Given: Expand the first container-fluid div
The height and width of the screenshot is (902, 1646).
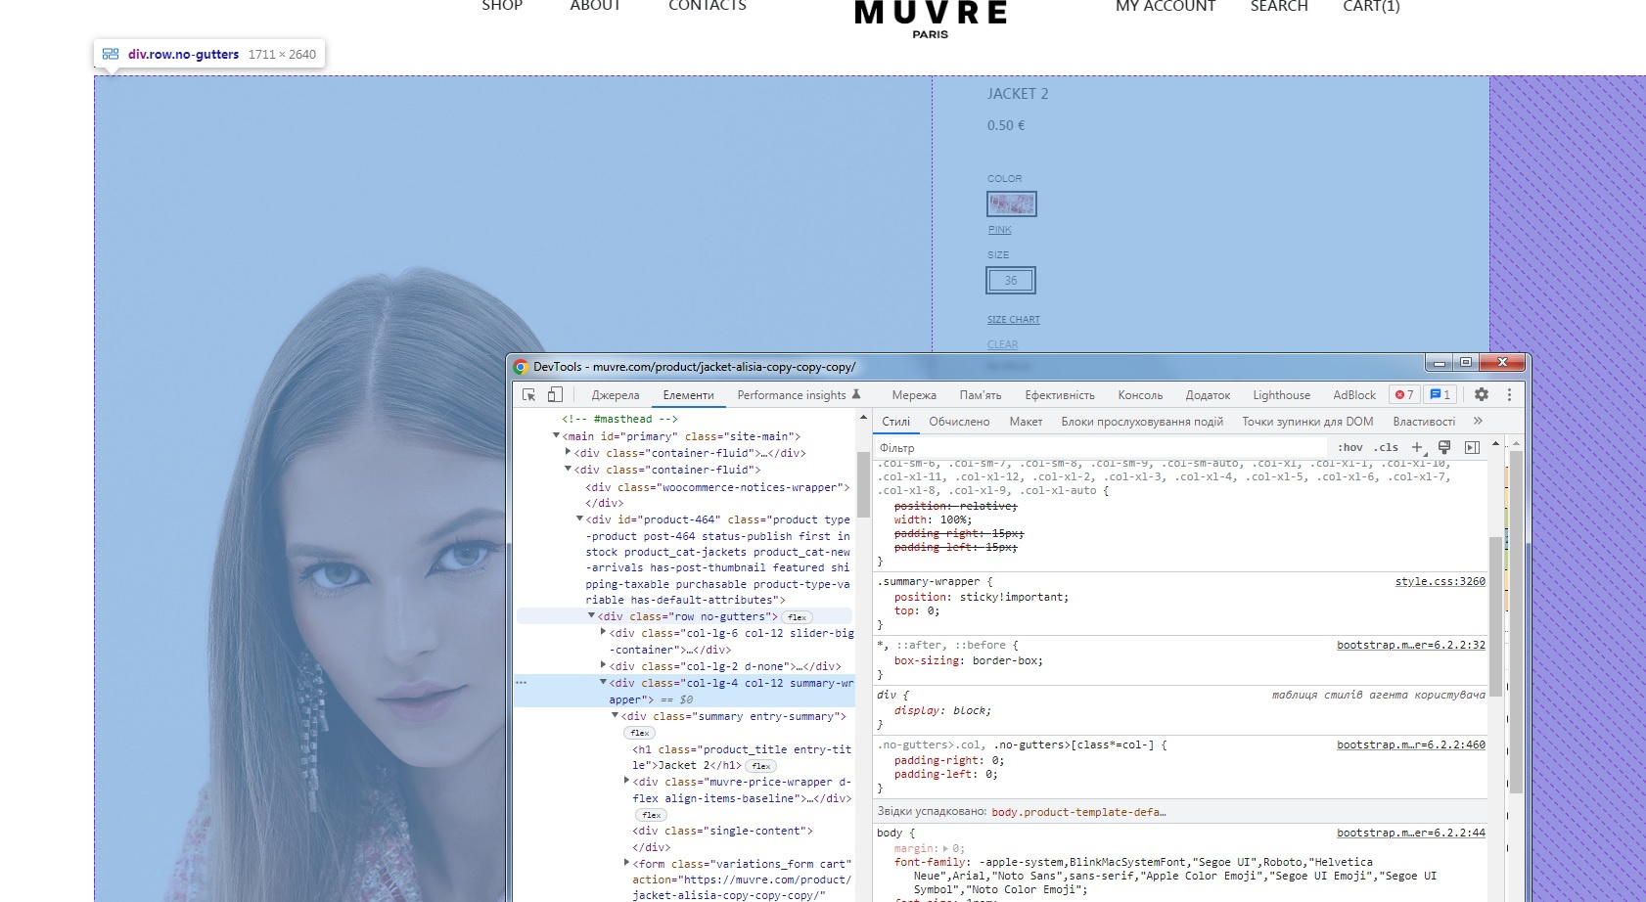Looking at the screenshot, I should pos(569,452).
